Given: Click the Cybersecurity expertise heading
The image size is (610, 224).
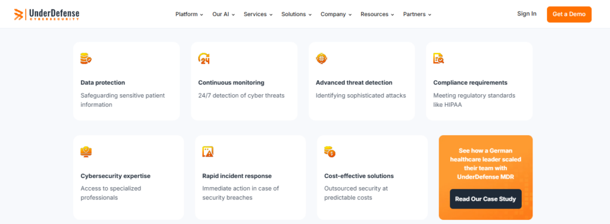Looking at the screenshot, I should coord(116,176).
